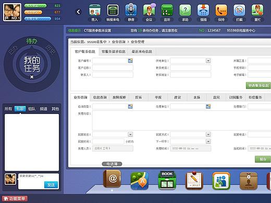
Task: Select the 意见 tab
Action: (x=216, y=97)
